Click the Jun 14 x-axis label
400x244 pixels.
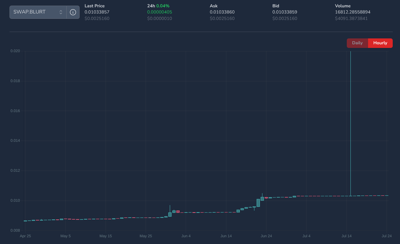tap(226, 236)
